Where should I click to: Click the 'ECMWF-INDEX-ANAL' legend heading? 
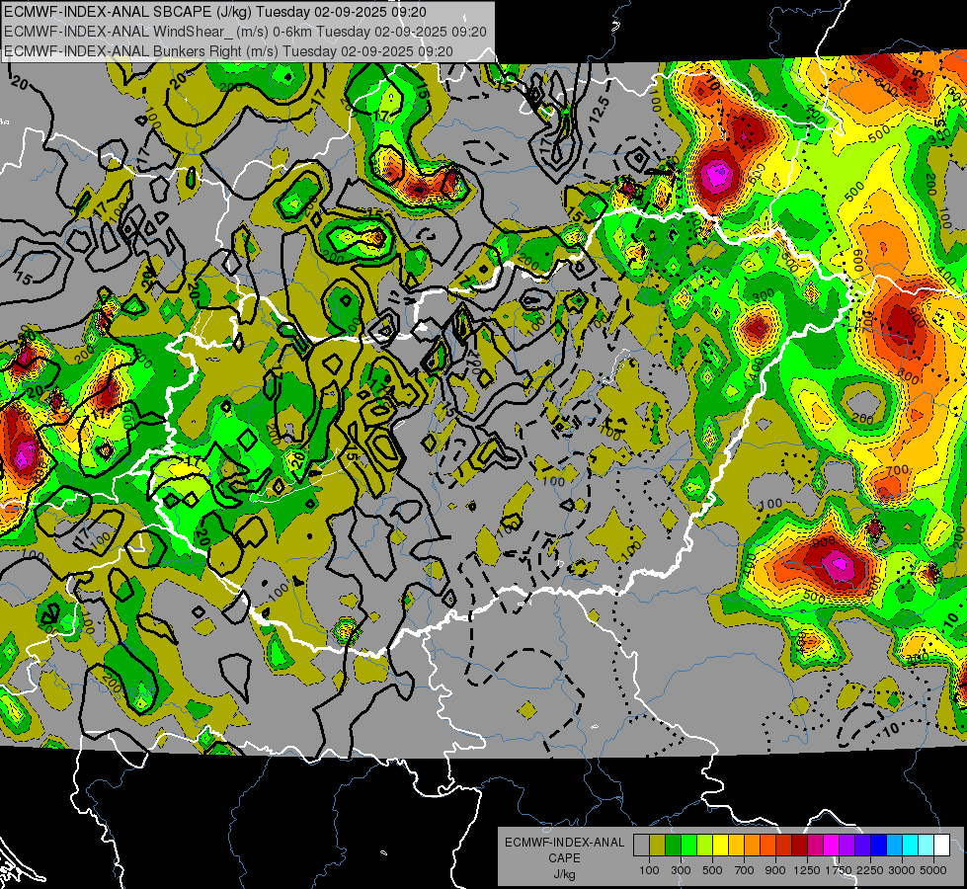564,843
